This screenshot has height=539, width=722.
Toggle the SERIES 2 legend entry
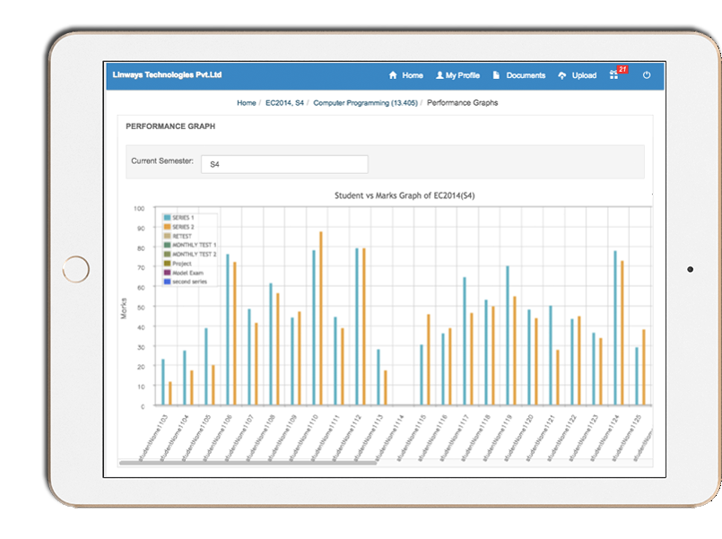click(x=179, y=227)
